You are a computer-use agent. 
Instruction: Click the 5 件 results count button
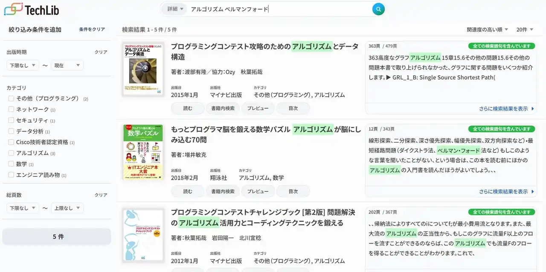(57, 237)
